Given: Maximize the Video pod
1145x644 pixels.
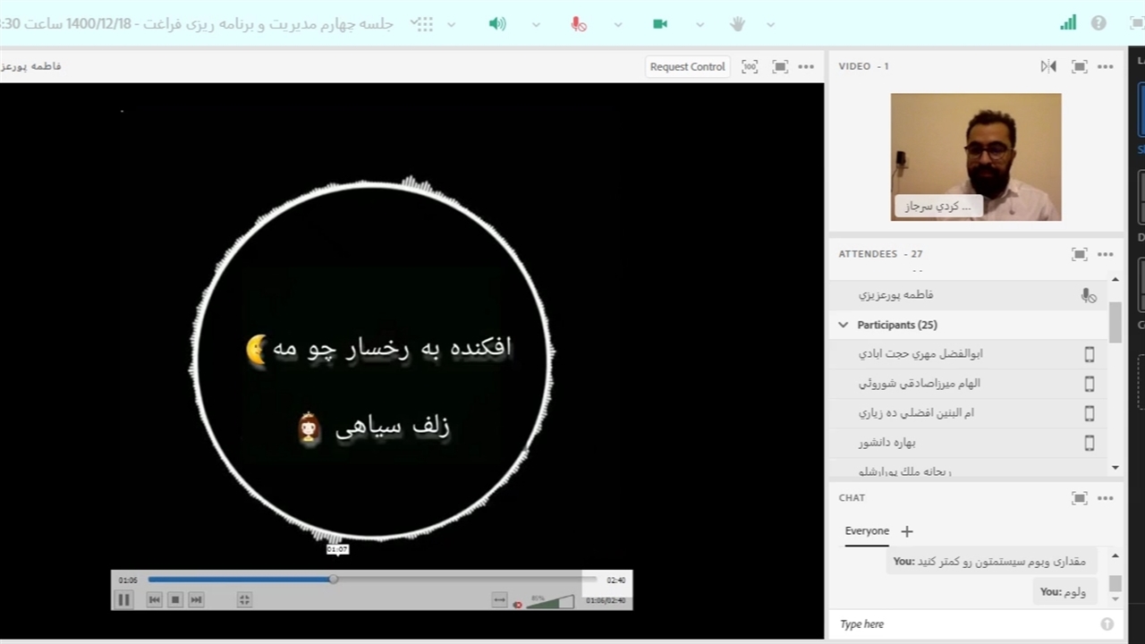Looking at the screenshot, I should point(1079,66).
